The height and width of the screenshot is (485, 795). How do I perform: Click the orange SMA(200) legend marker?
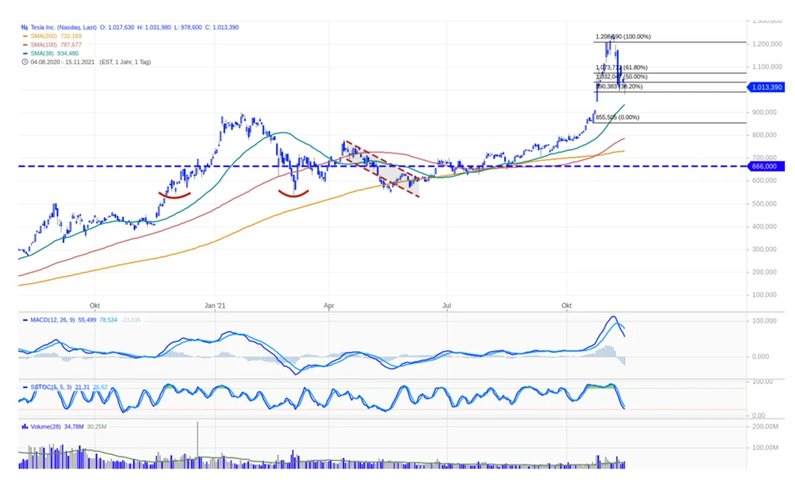tap(25, 37)
